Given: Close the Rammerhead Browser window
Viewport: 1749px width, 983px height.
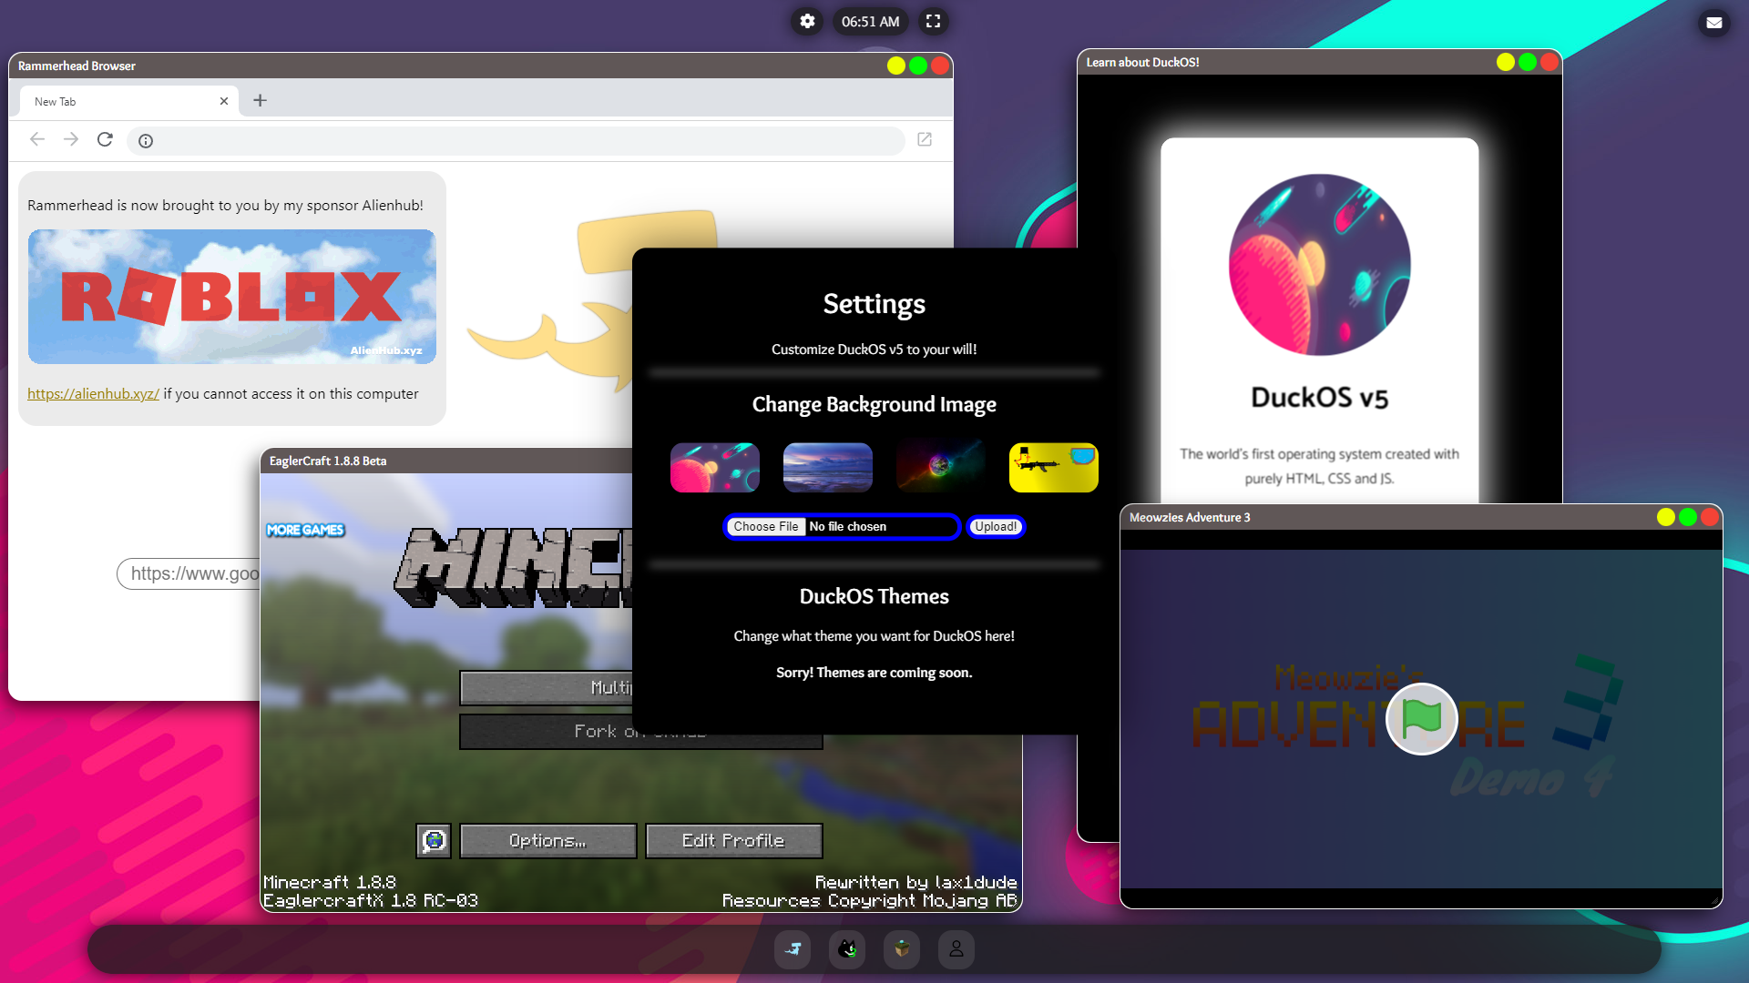Looking at the screenshot, I should 940,66.
